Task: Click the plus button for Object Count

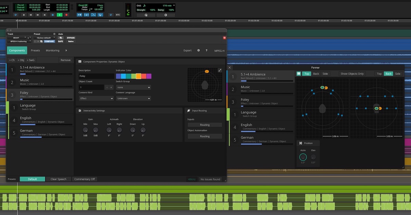Action: click(111, 87)
